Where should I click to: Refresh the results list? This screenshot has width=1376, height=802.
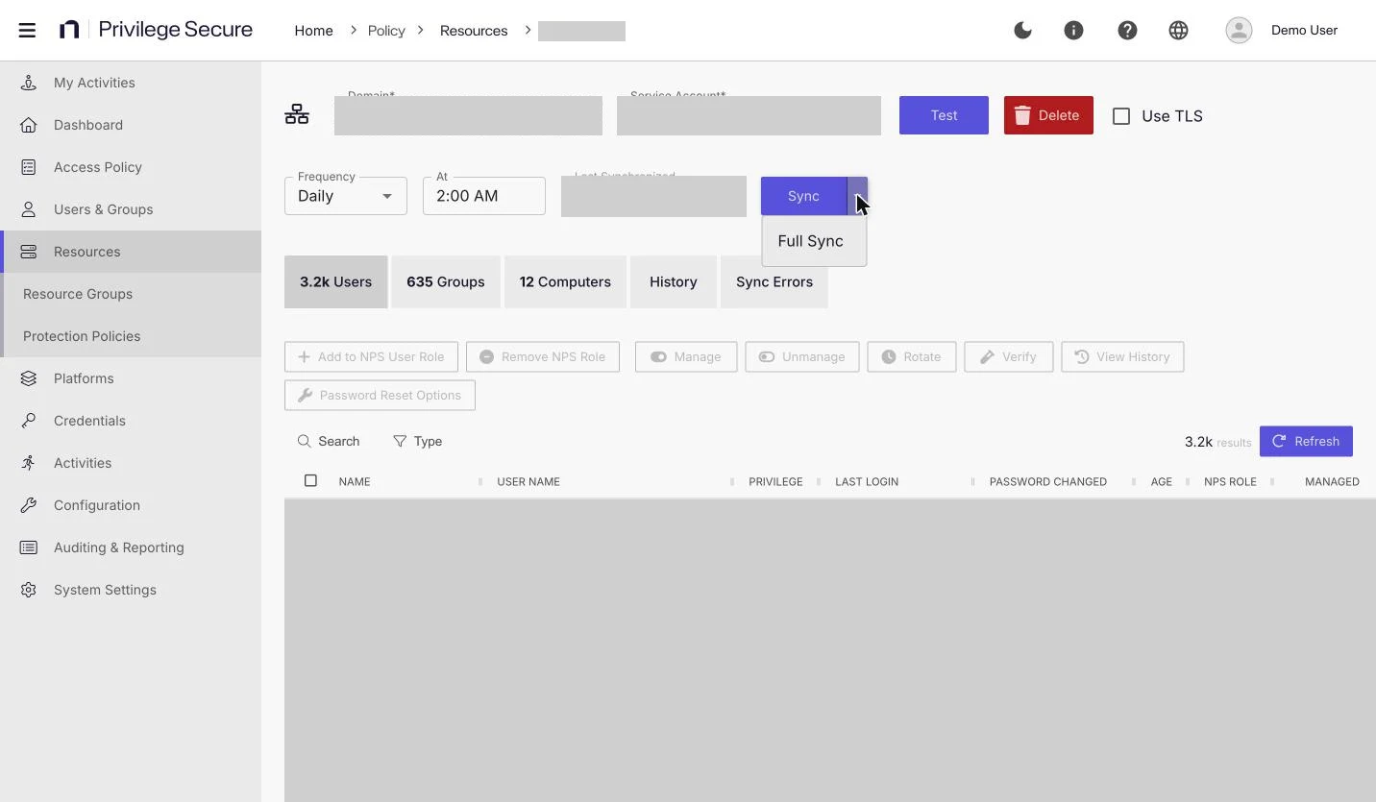pyautogui.click(x=1306, y=441)
